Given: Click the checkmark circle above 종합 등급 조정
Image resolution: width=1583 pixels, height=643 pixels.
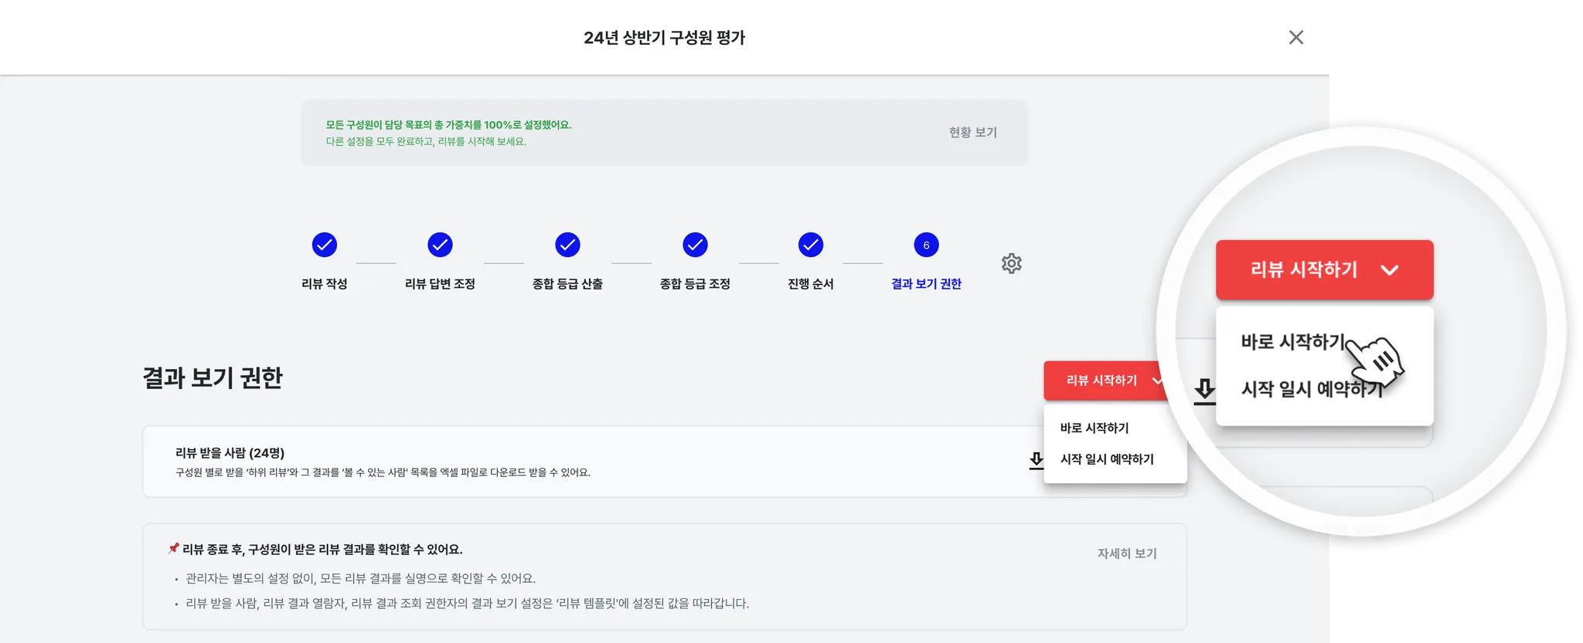Looking at the screenshot, I should 695,245.
